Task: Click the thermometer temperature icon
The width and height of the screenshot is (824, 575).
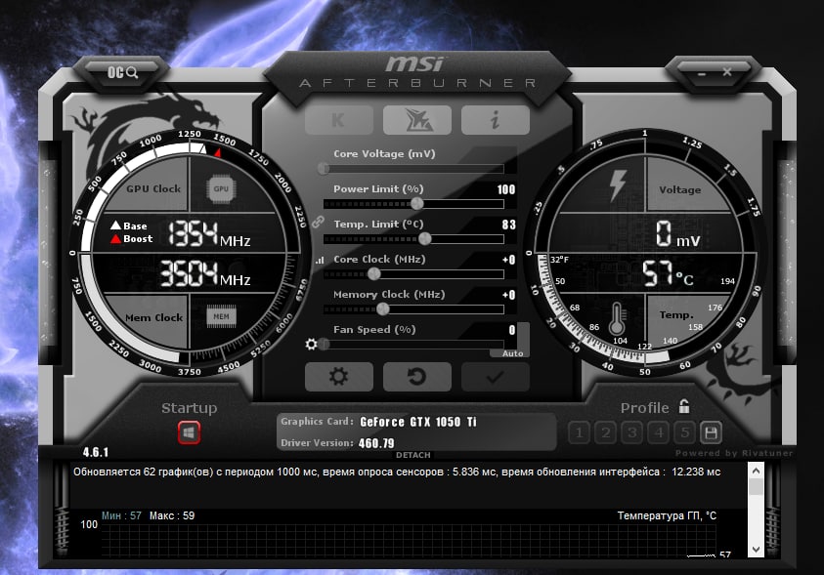Action: [617, 319]
